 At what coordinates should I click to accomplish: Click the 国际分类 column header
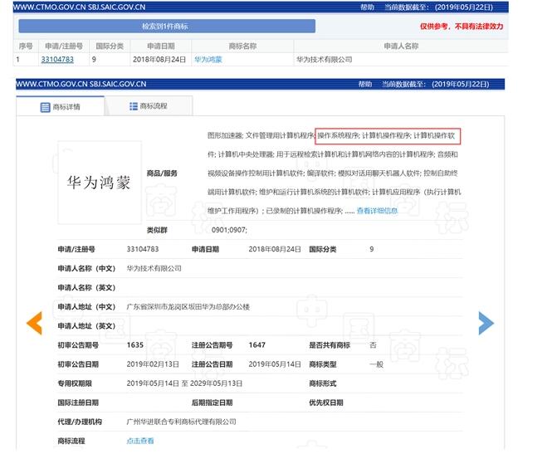110,46
